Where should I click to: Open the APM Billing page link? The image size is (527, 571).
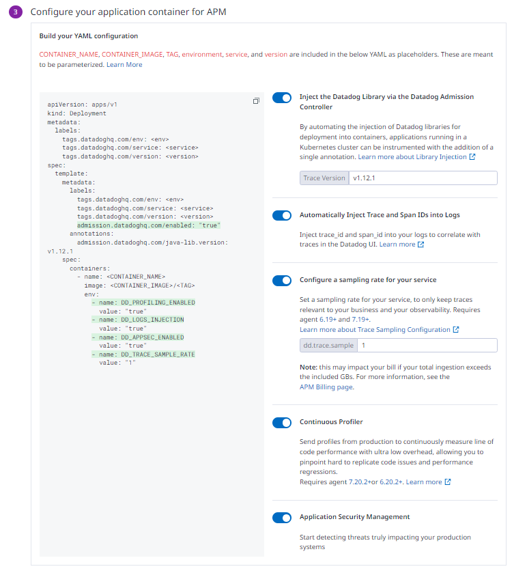click(326, 387)
